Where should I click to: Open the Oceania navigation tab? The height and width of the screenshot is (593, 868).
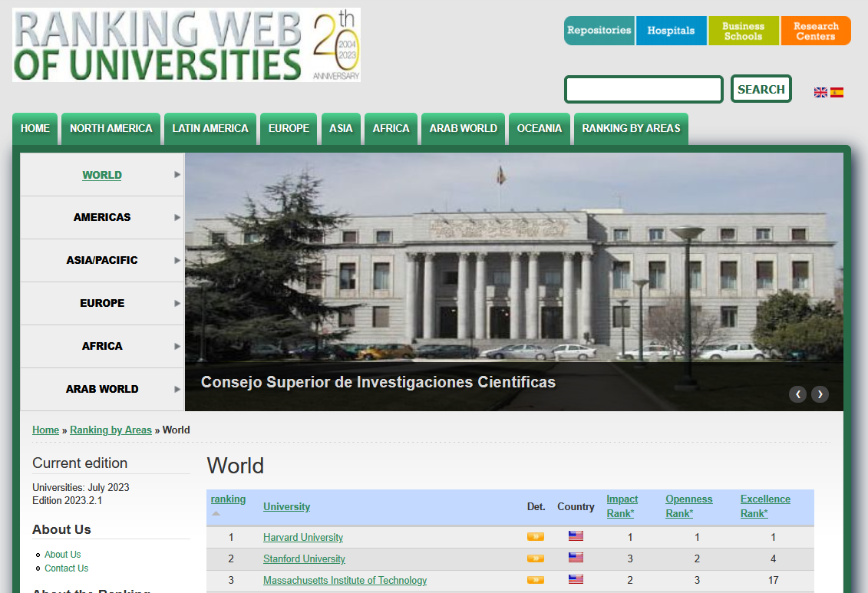(540, 129)
